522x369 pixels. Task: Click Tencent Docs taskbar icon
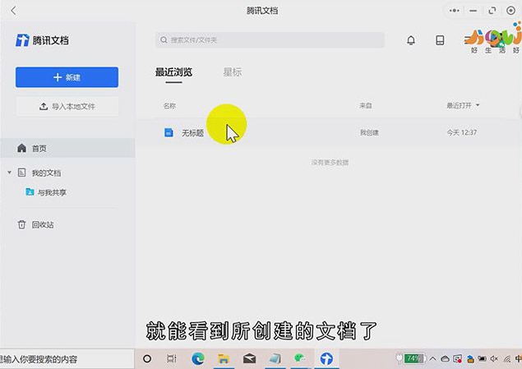click(326, 358)
